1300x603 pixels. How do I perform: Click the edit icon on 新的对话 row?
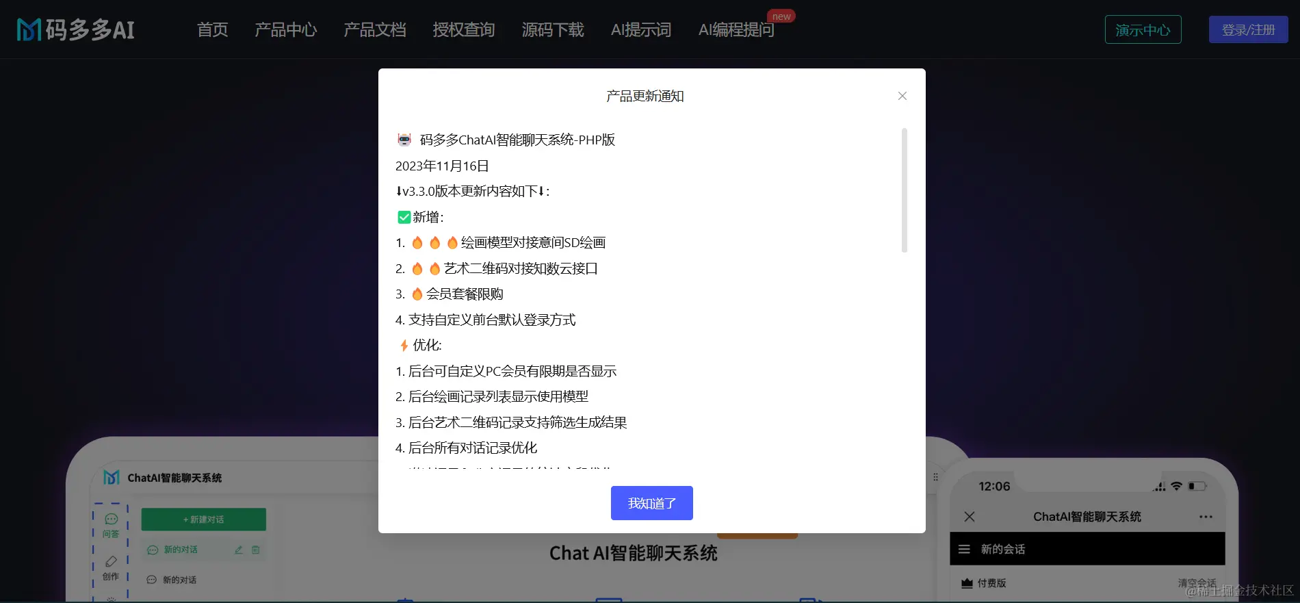pos(239,550)
